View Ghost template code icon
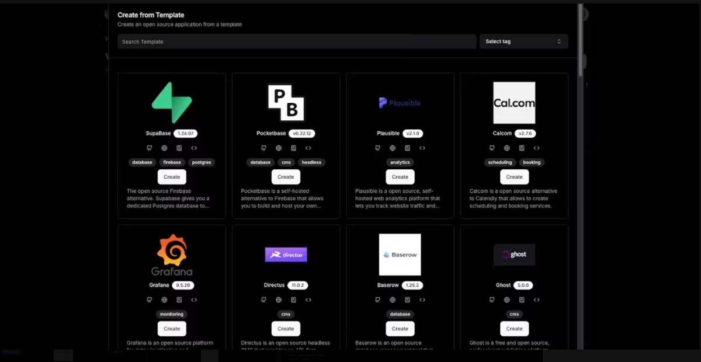701x362 pixels. pyautogui.click(x=537, y=300)
